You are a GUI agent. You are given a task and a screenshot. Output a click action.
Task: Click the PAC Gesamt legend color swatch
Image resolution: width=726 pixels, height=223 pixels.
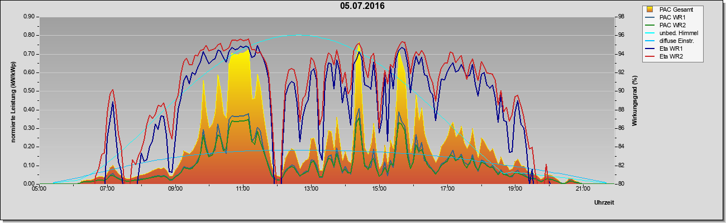(x=649, y=9)
